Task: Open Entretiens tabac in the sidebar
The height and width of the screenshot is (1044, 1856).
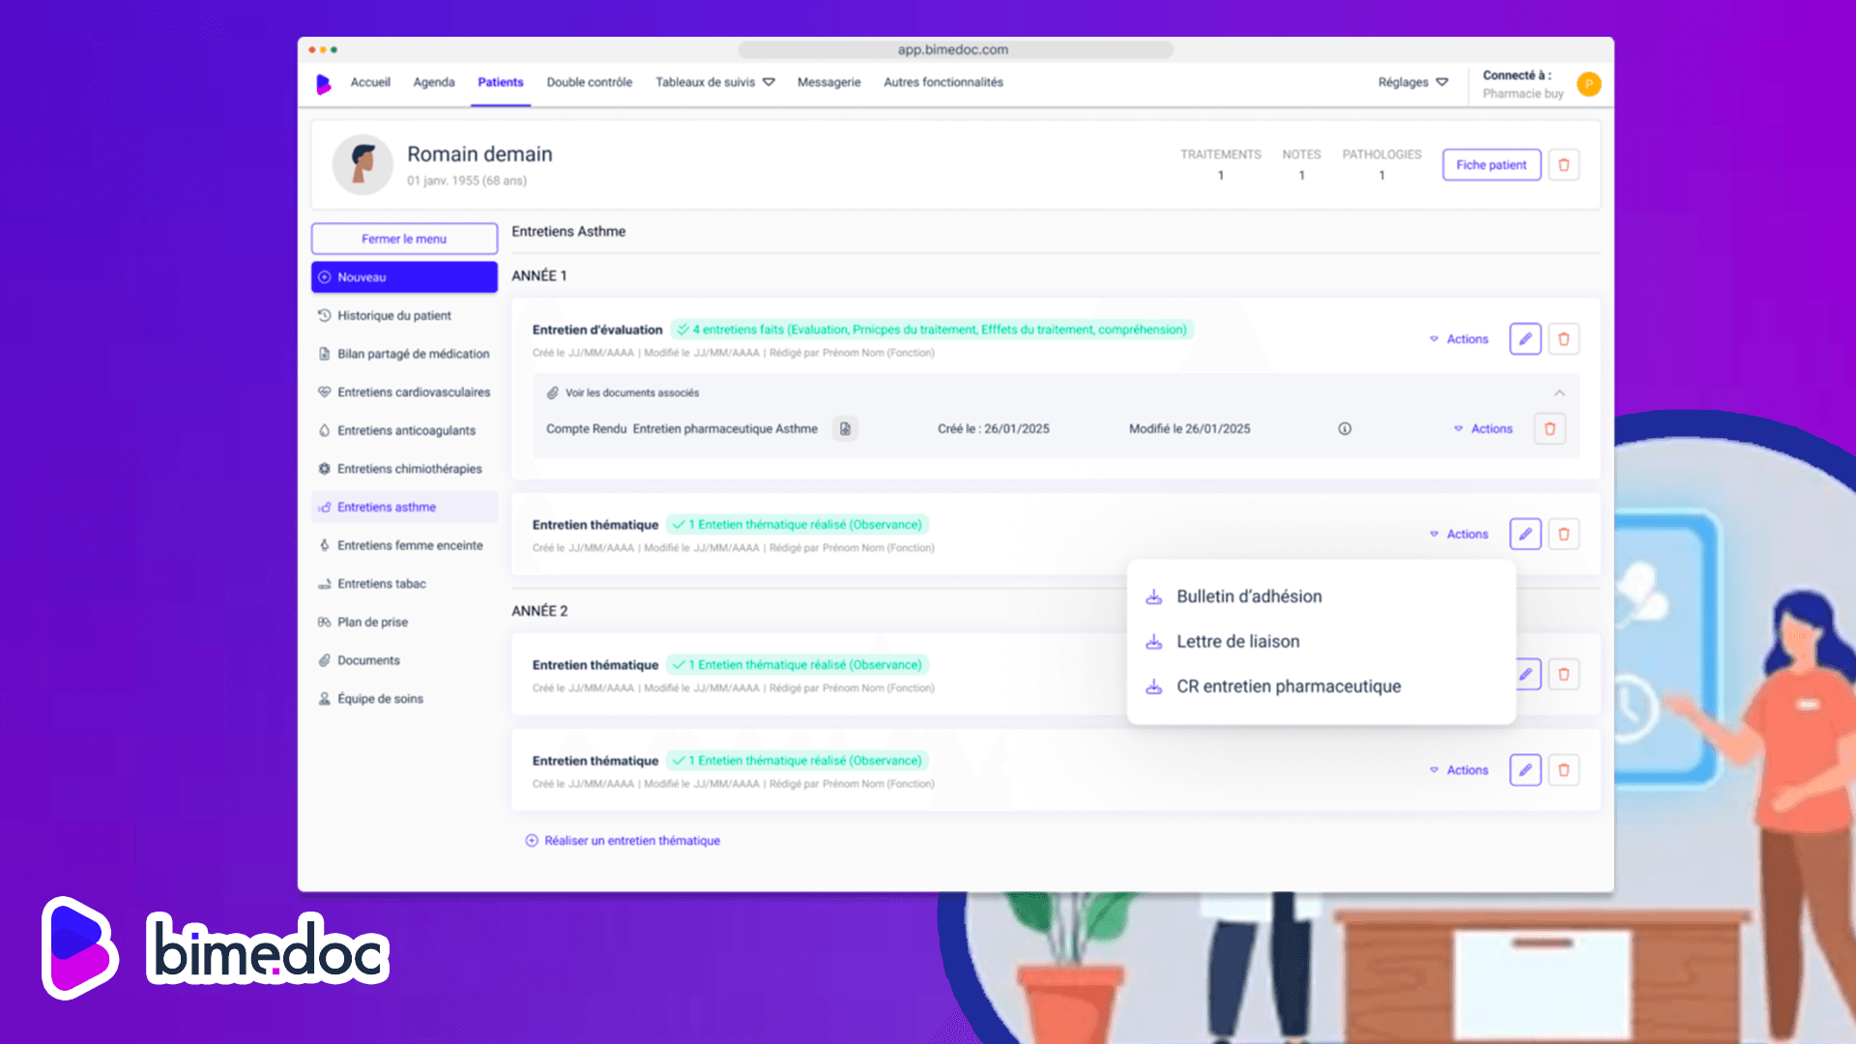Action: point(381,584)
